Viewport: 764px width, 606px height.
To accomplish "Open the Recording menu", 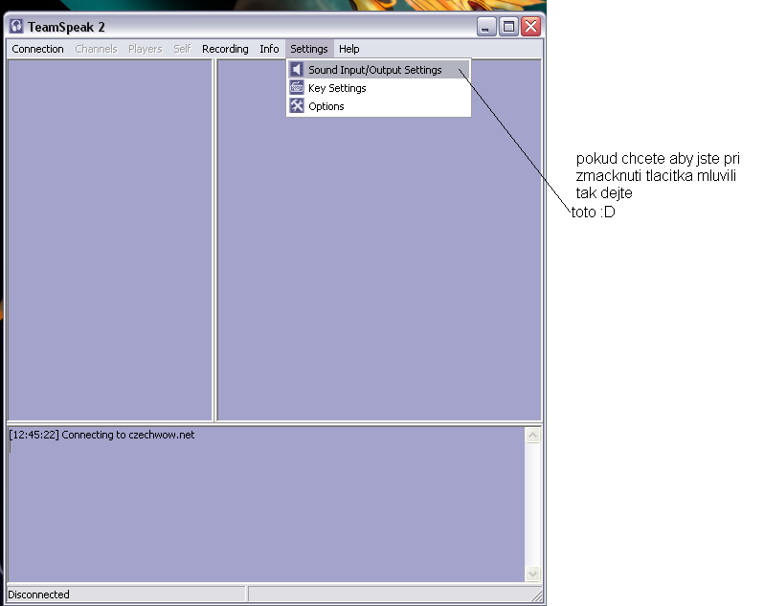I will coord(225,49).
